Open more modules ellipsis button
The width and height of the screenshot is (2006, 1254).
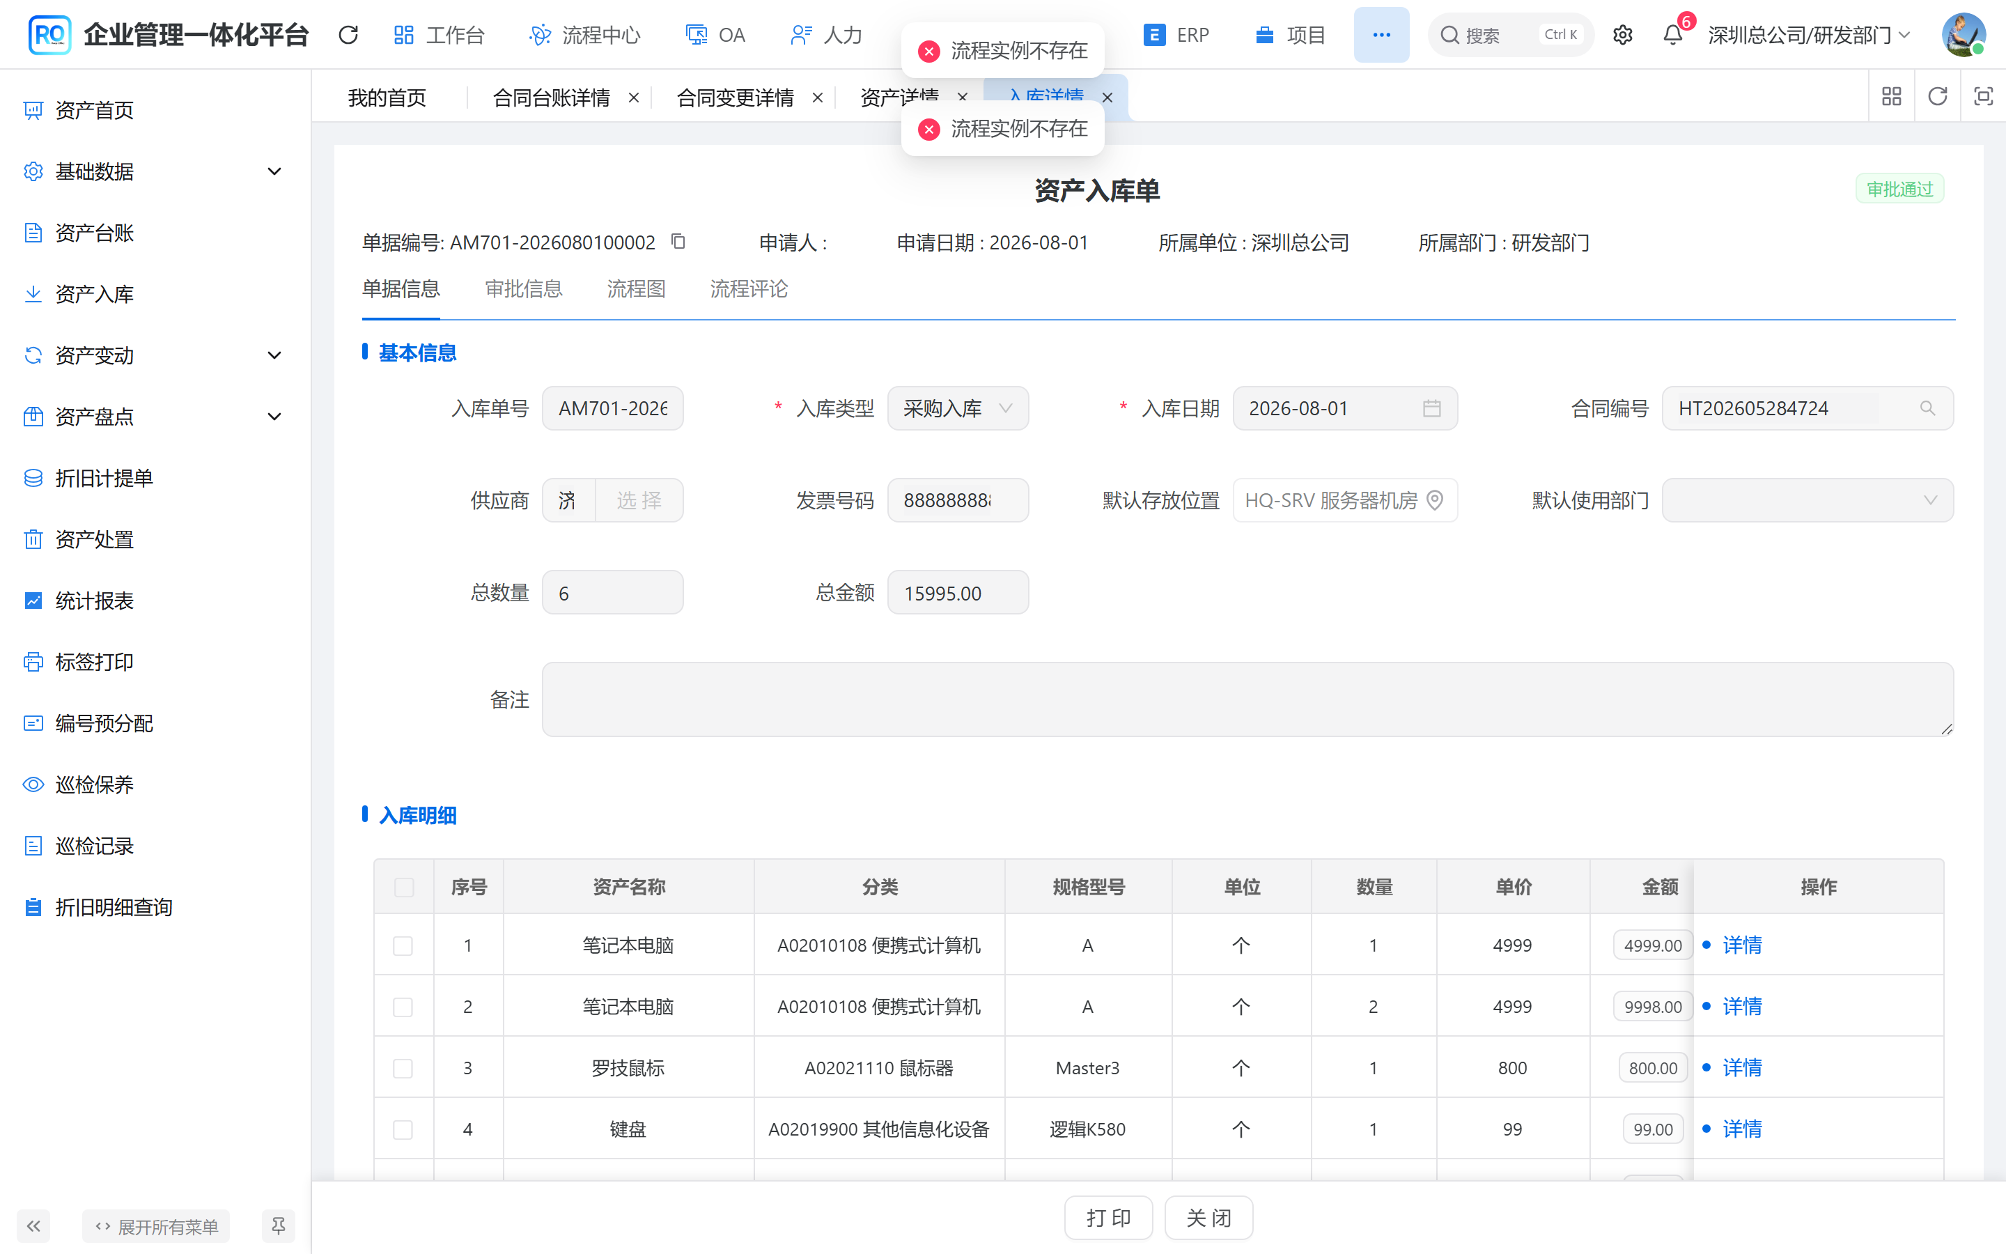tap(1381, 35)
